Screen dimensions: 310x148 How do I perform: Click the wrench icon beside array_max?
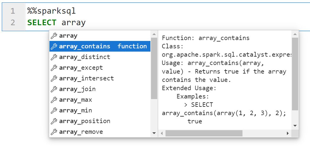click(54, 100)
